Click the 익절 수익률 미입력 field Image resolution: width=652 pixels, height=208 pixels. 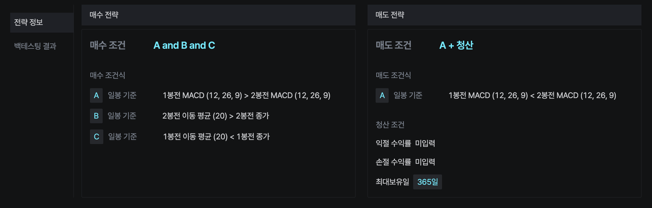425,143
